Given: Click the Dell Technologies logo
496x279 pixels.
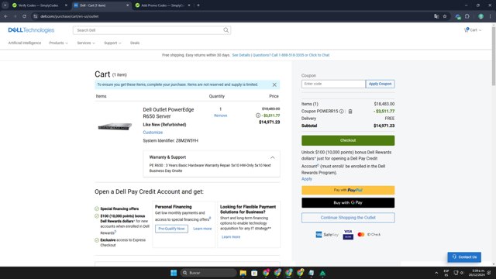Looking at the screenshot, I should click(31, 30).
